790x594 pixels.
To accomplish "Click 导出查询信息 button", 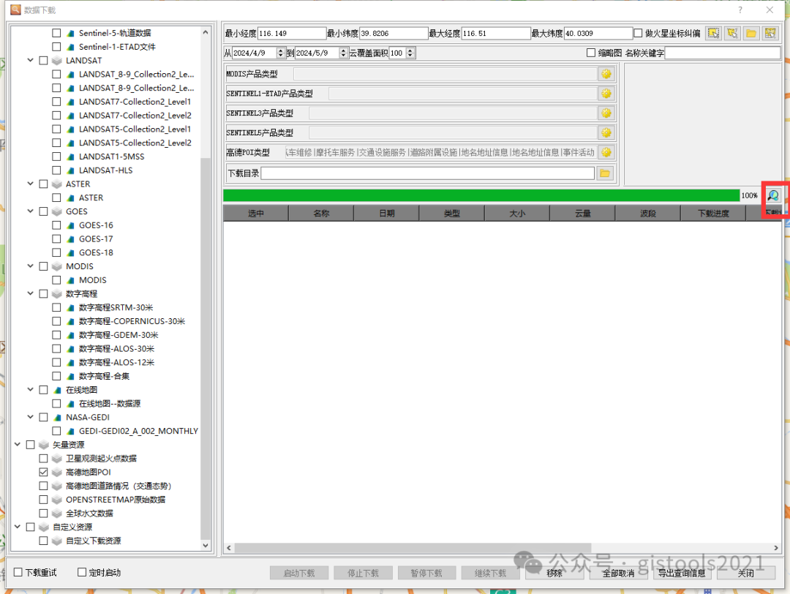I will tap(682, 574).
